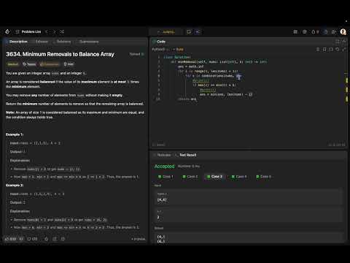Click the return ans line in editor

click(187, 99)
